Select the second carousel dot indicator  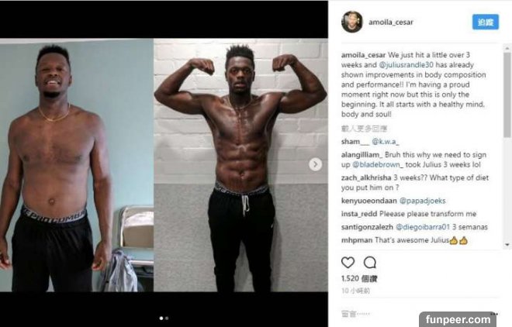[167, 318]
